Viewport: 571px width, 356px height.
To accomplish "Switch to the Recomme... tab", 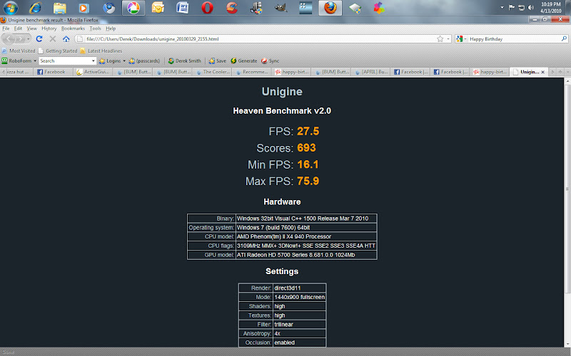I will tap(252, 72).
